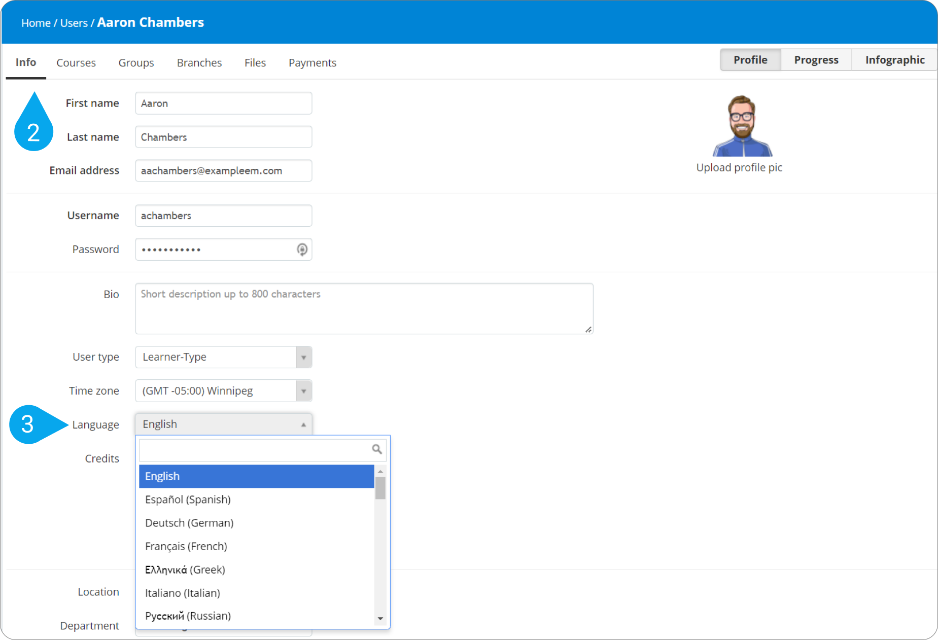
Task: Expand the User type dropdown arrow
Action: [x=303, y=358]
